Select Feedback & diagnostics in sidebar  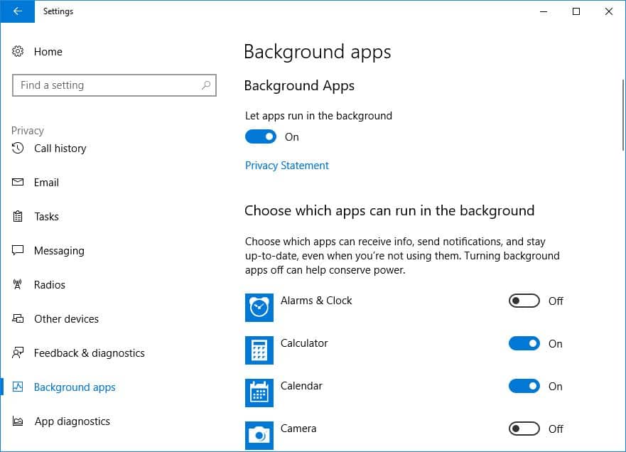[89, 353]
